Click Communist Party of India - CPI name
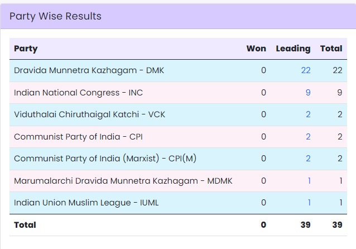Viewport: 356px width, 249px height. click(x=79, y=137)
